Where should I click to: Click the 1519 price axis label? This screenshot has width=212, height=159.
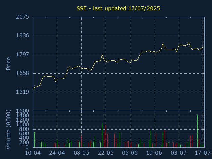23,92
